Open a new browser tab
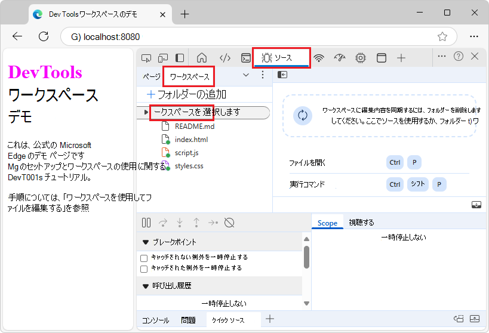 (184, 14)
